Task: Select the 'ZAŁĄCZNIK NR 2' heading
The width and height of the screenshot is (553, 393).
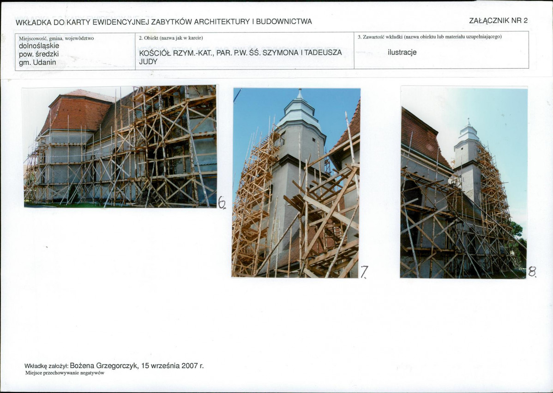Action: click(x=498, y=20)
